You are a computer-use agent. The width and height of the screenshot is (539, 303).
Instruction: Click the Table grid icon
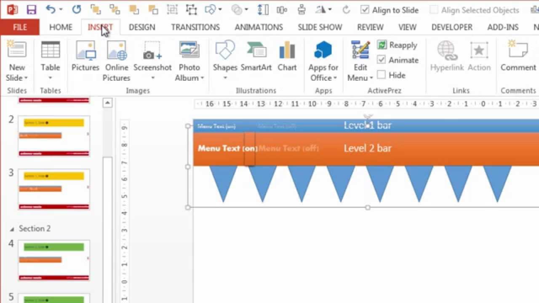click(50, 50)
